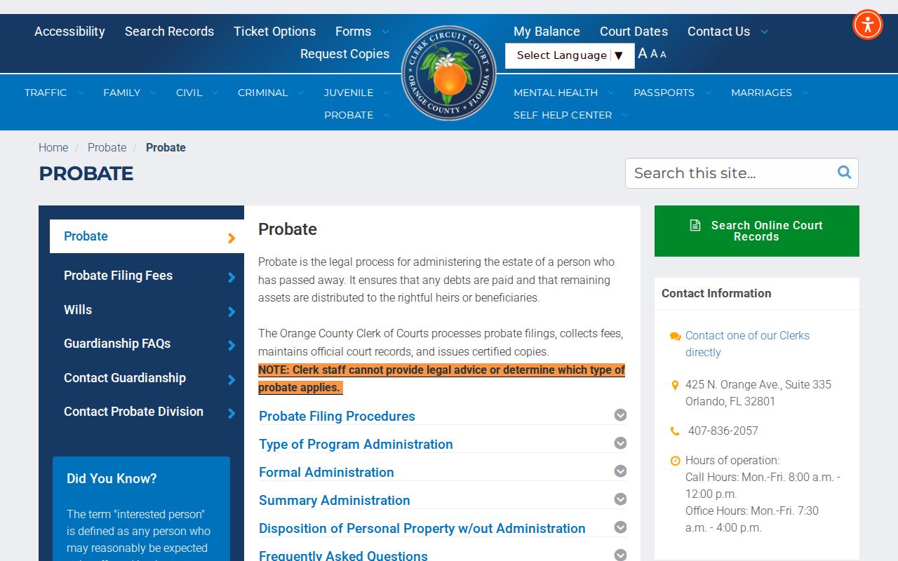Open Contact one of our Clerks directly link
898x561 pixels.
(x=747, y=344)
